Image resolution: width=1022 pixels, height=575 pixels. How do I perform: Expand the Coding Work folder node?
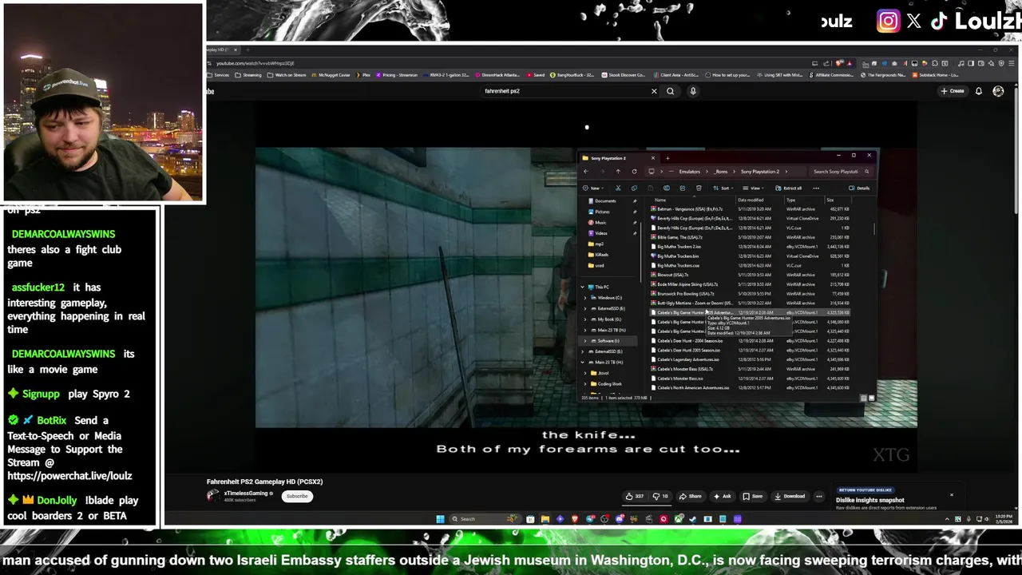click(585, 384)
